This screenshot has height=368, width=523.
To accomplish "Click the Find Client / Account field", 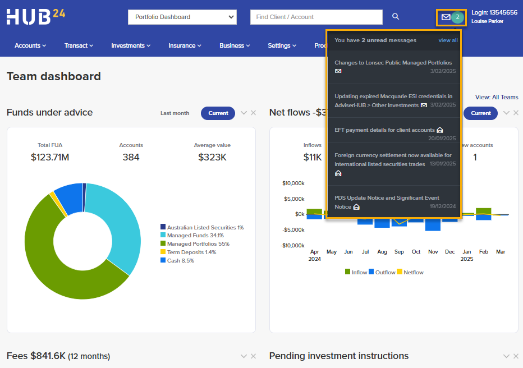I will (x=316, y=17).
